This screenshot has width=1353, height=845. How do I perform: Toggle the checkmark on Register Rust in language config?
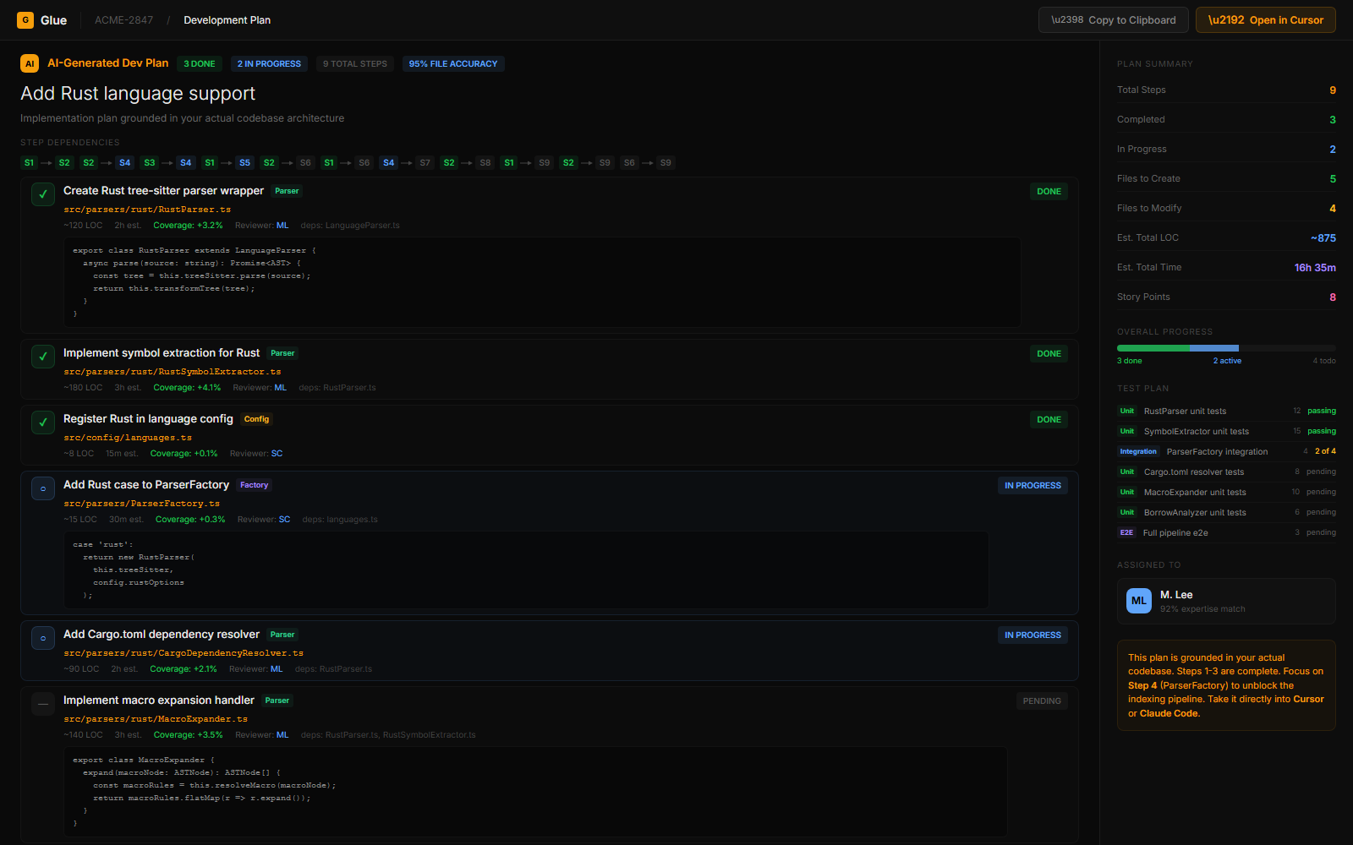point(42,422)
